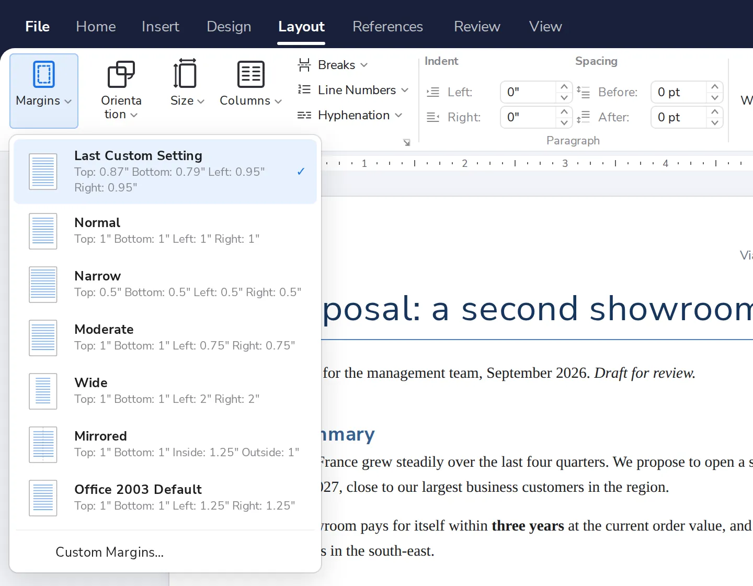Decrease the Right indent value
The image size is (753, 586).
click(x=564, y=122)
